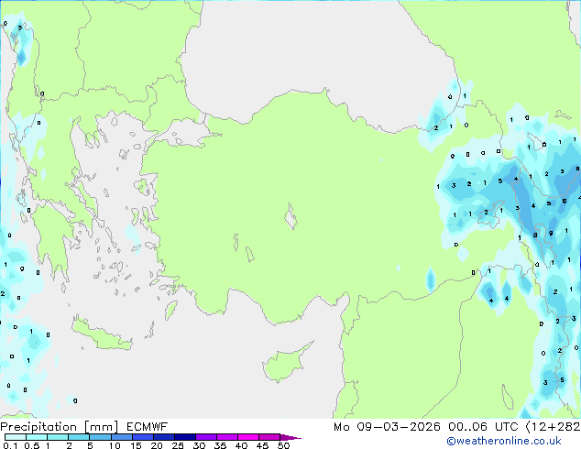Click Lake Van outline in eastern Turkey

click(490, 214)
